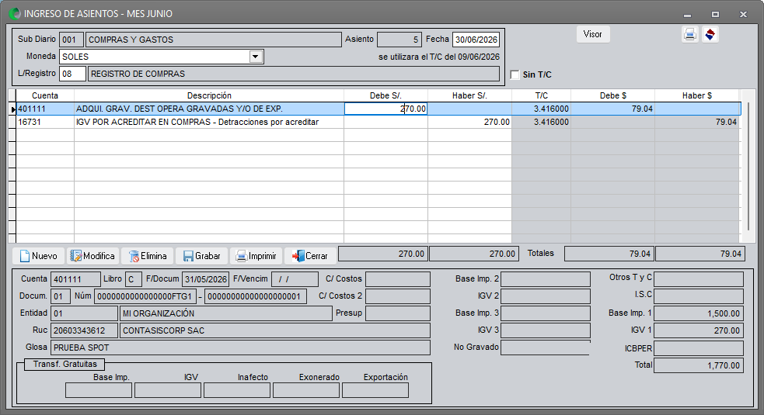Click the T/C column header
This screenshot has height=415, width=764.
[x=542, y=95]
